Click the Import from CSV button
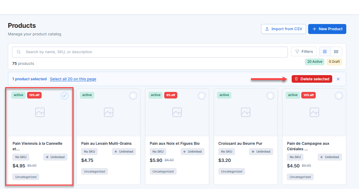 pyautogui.click(x=283, y=29)
